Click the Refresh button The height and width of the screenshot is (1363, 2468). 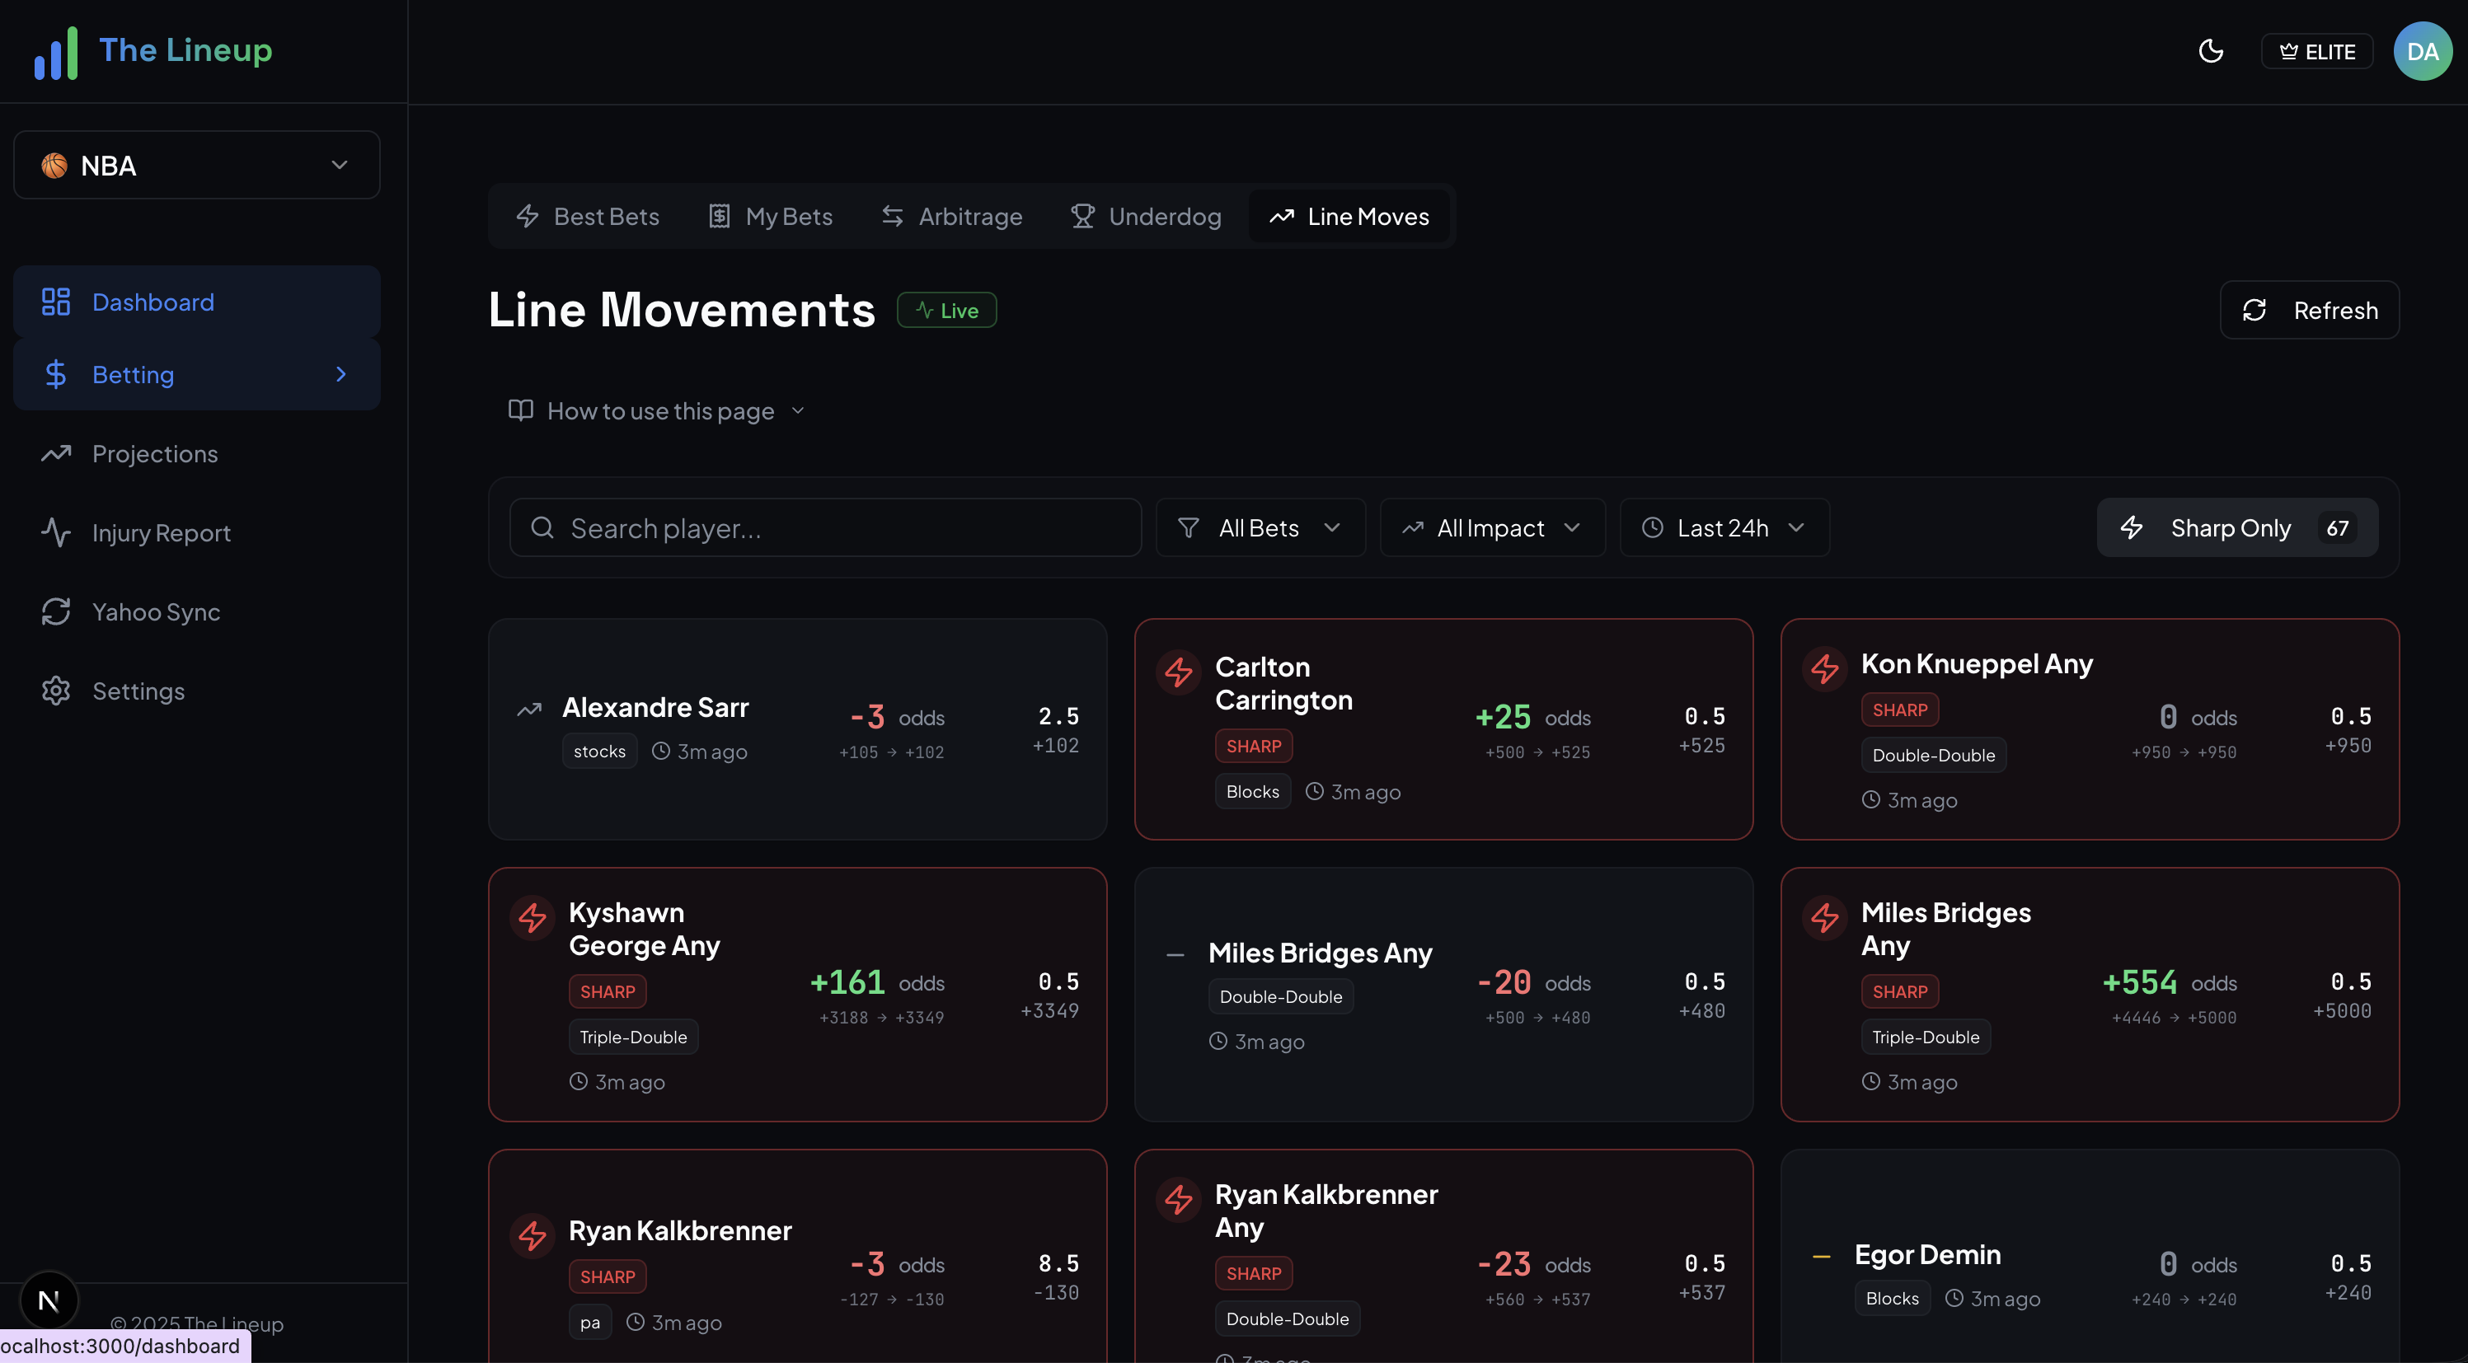pyautogui.click(x=2309, y=309)
